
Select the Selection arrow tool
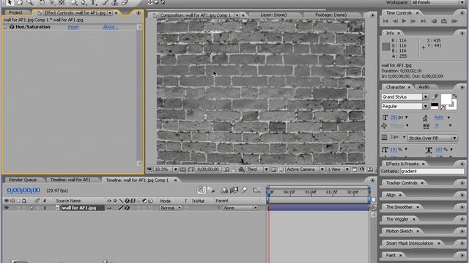point(10,2)
